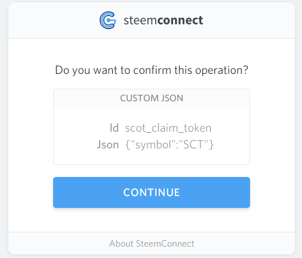The height and width of the screenshot is (258, 302).
Task: Click the word CONTINUE on the blue button
Action: pos(152,192)
